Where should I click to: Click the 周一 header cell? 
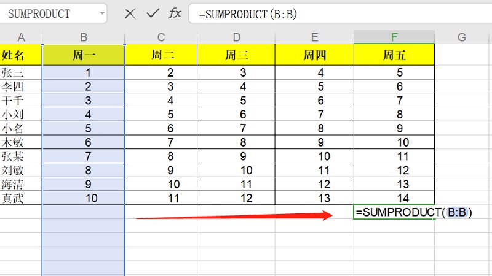84,56
